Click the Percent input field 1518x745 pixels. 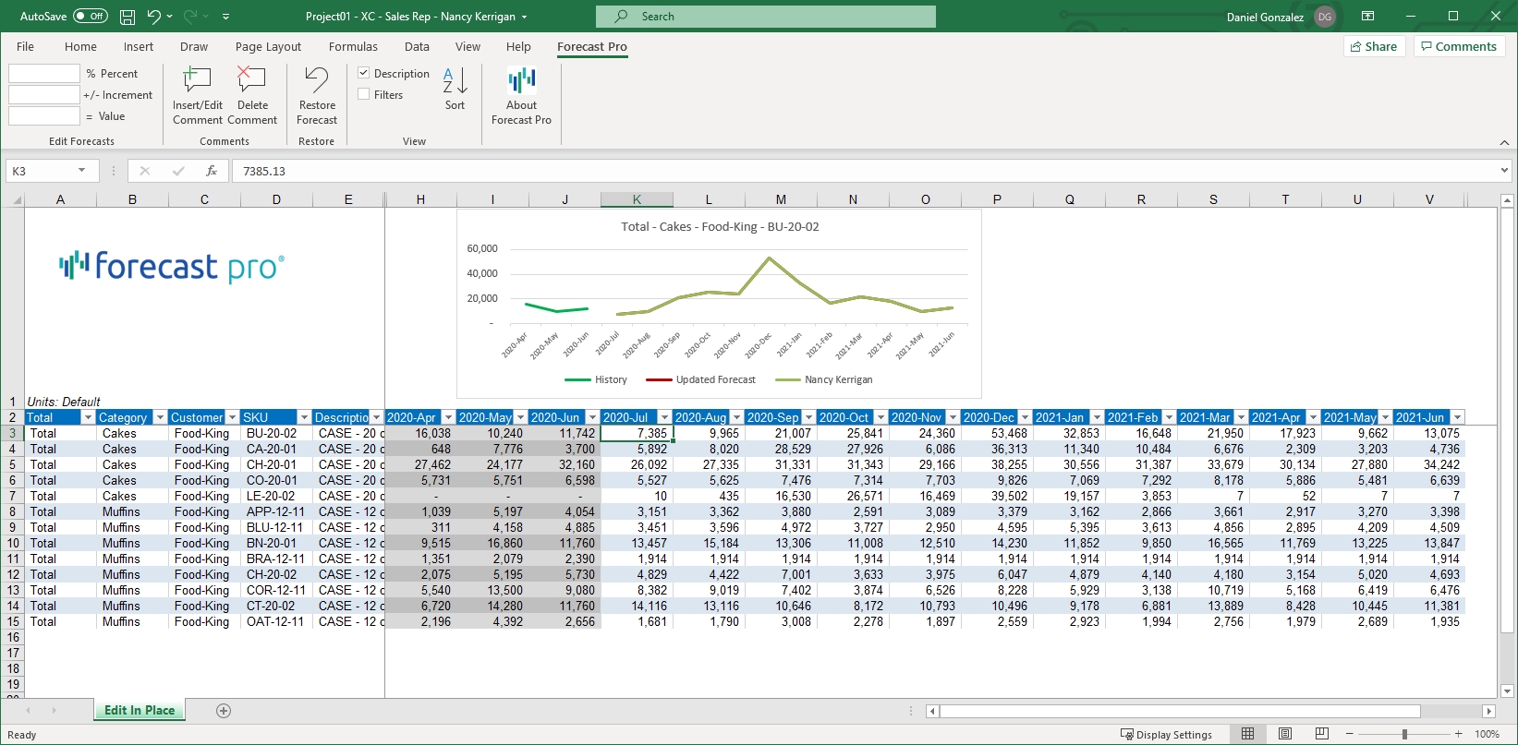pyautogui.click(x=44, y=73)
